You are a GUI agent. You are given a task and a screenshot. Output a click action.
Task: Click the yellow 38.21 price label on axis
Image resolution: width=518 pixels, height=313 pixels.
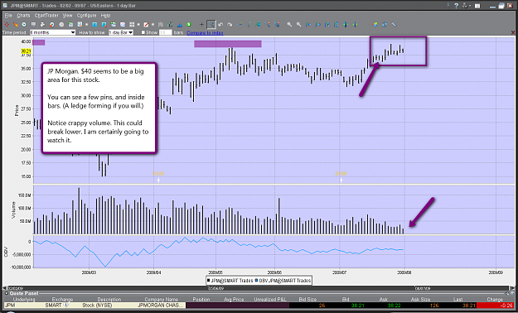coord(26,51)
